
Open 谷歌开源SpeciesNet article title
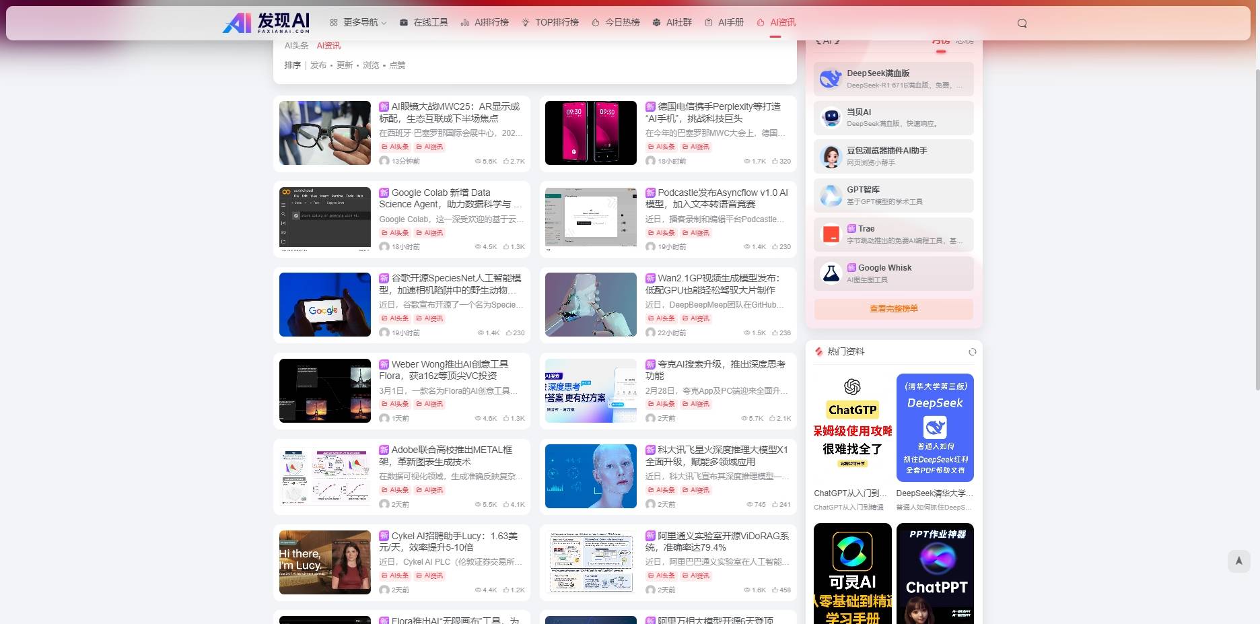click(x=450, y=284)
